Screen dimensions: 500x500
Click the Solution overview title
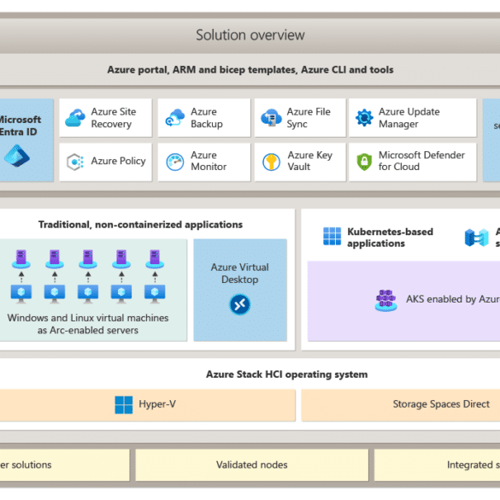coord(250,35)
